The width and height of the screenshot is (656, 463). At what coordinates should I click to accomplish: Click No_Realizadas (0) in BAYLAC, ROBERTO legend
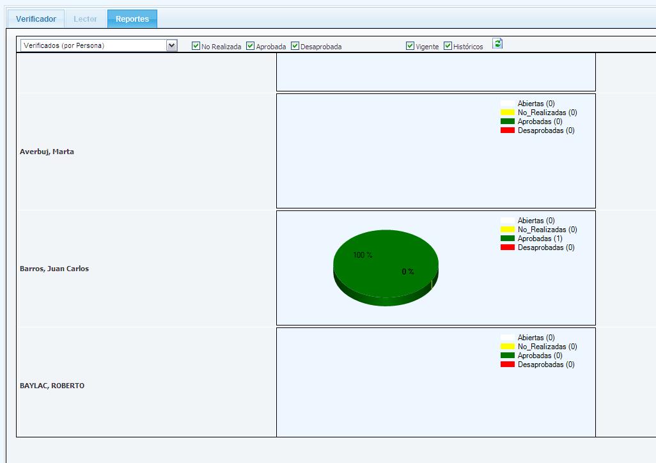point(547,346)
